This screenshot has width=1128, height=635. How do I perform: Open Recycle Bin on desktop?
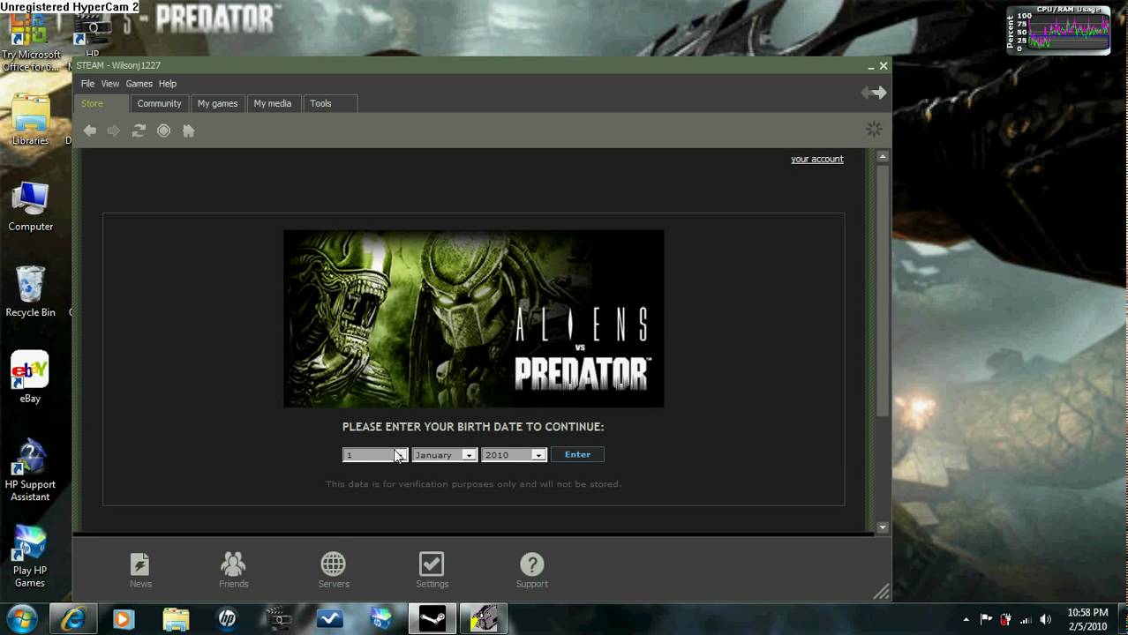[x=30, y=292]
